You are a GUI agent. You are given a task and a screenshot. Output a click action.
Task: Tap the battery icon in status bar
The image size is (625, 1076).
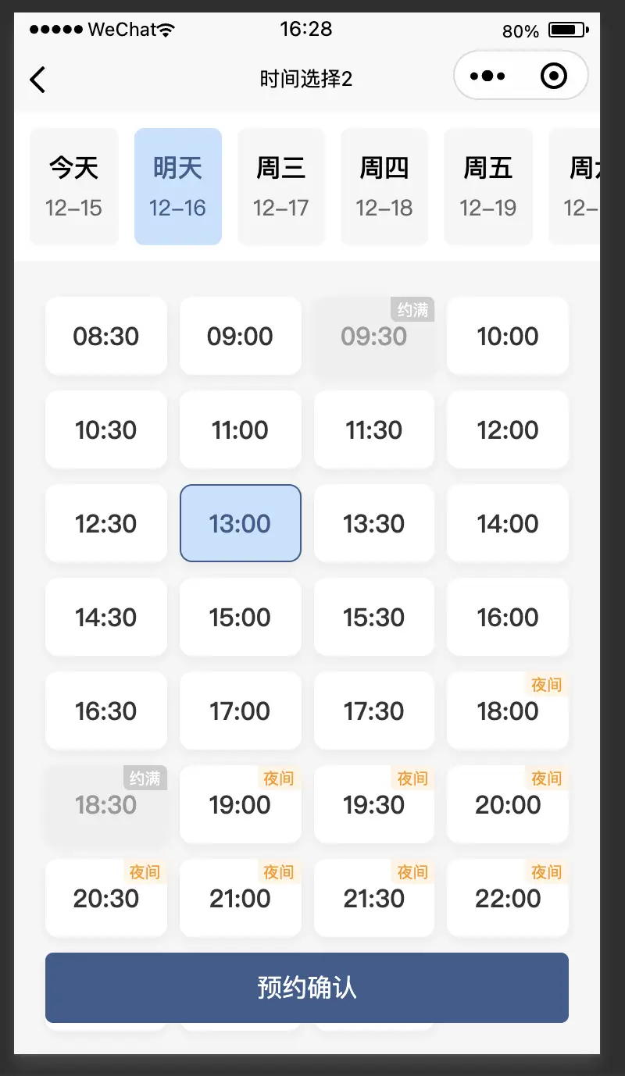click(x=567, y=30)
